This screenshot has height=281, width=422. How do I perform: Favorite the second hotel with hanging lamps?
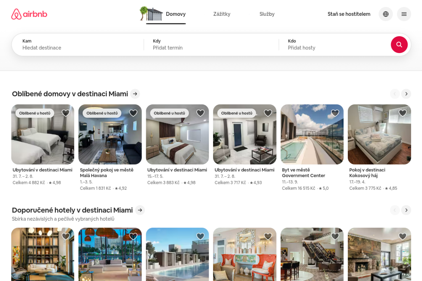pyautogui.click(x=133, y=236)
